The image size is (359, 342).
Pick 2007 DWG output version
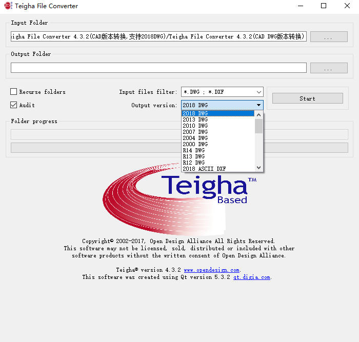218,132
